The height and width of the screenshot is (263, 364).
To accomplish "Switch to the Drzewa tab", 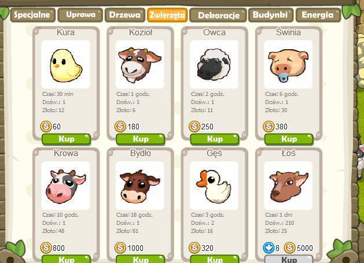I will (125, 15).
